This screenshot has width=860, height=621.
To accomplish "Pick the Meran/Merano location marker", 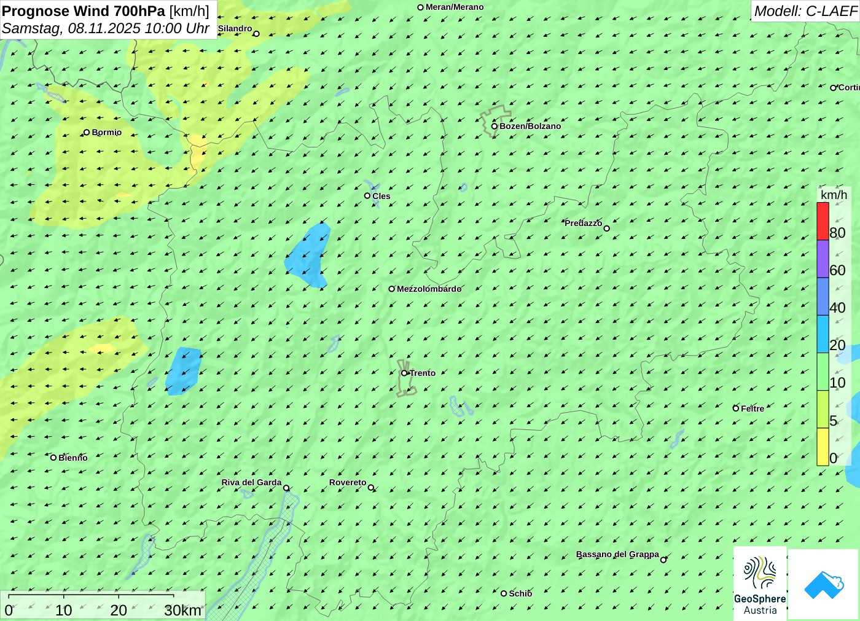I will pyautogui.click(x=421, y=7).
